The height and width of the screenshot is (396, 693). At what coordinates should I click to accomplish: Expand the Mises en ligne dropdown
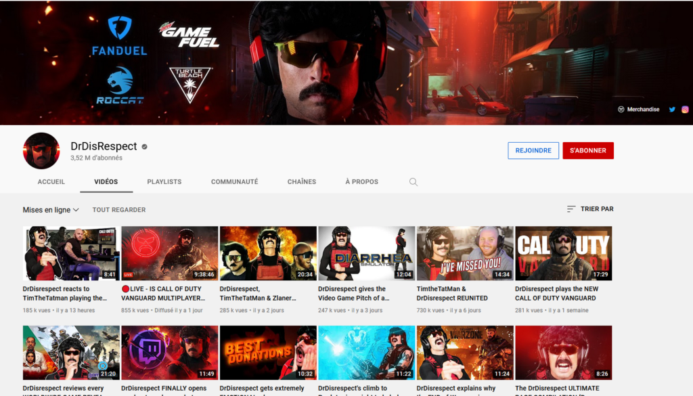[51, 209]
